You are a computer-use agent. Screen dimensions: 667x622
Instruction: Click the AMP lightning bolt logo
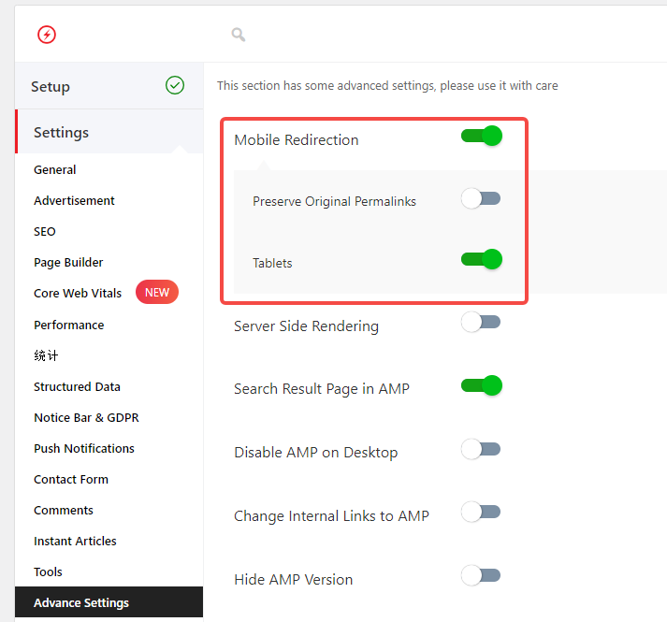pos(47,35)
